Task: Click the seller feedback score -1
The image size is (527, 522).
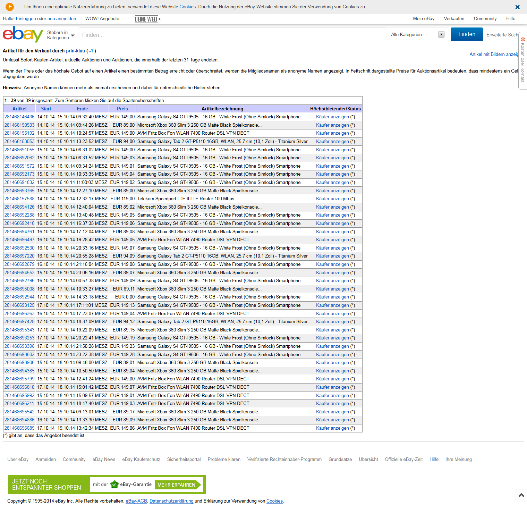Action: (91, 51)
